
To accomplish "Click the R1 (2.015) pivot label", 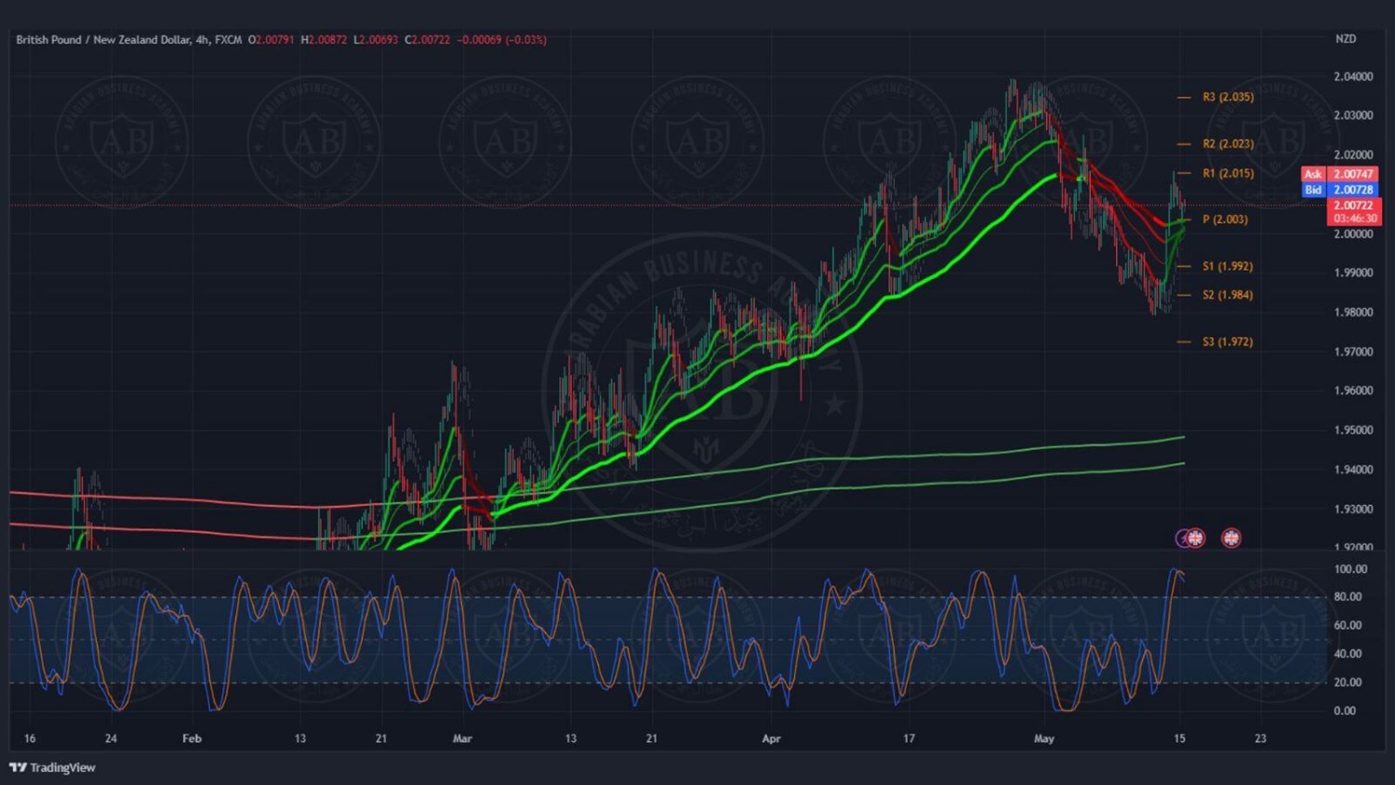I will (x=1228, y=173).
